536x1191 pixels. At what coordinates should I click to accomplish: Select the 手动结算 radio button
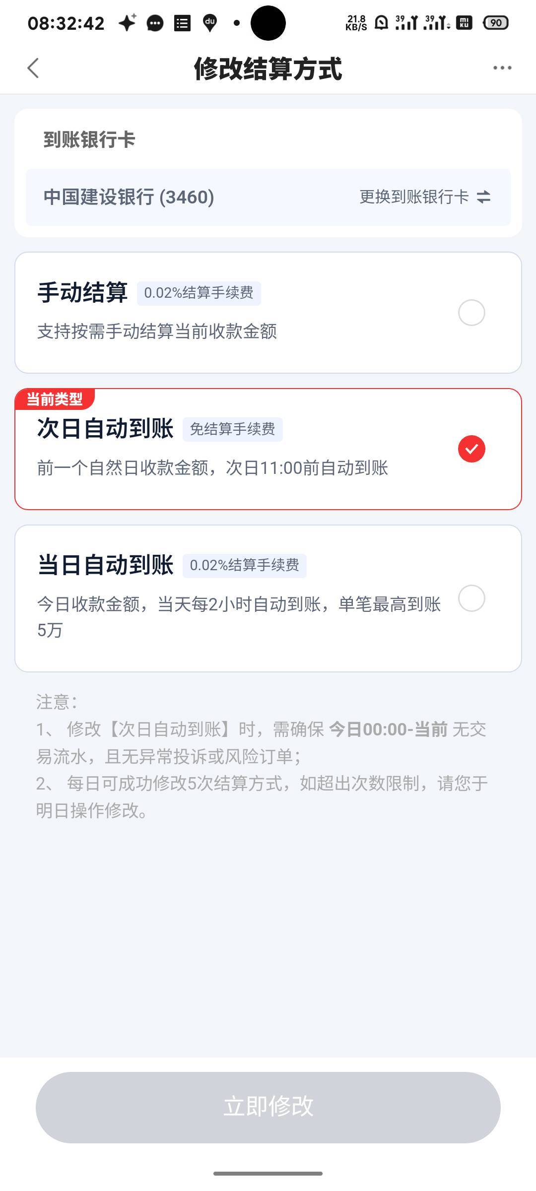[471, 313]
